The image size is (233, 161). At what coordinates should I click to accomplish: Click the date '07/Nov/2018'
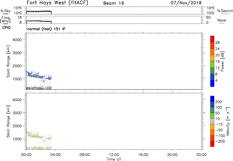click(x=186, y=3)
